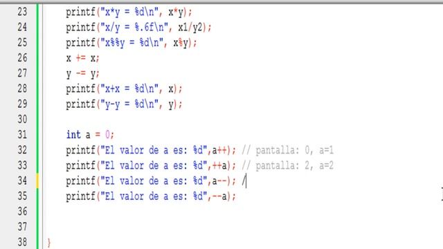Click the 'y -= y;' statement
This screenshot has height=249, width=443.
tap(83, 73)
